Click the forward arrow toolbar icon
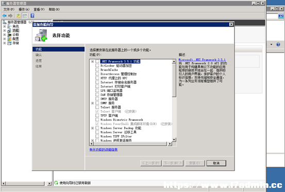Viewport: 285px width, 192px height. pos(10,16)
